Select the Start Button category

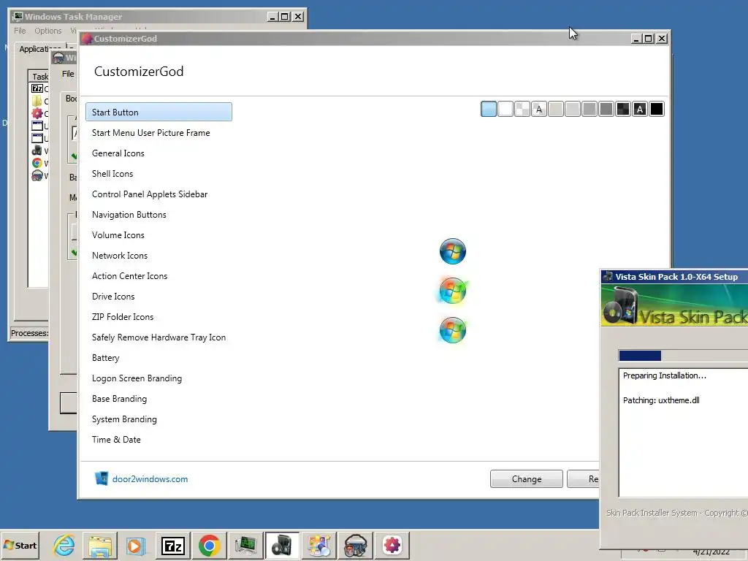click(159, 112)
